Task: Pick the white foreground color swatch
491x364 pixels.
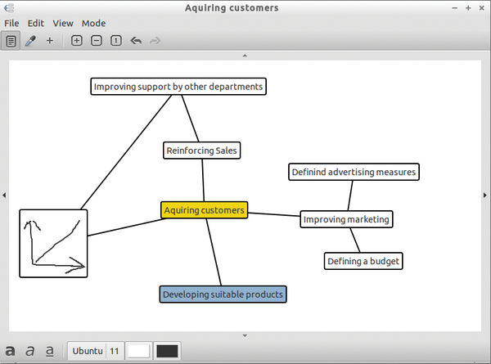Action: pyautogui.click(x=138, y=351)
